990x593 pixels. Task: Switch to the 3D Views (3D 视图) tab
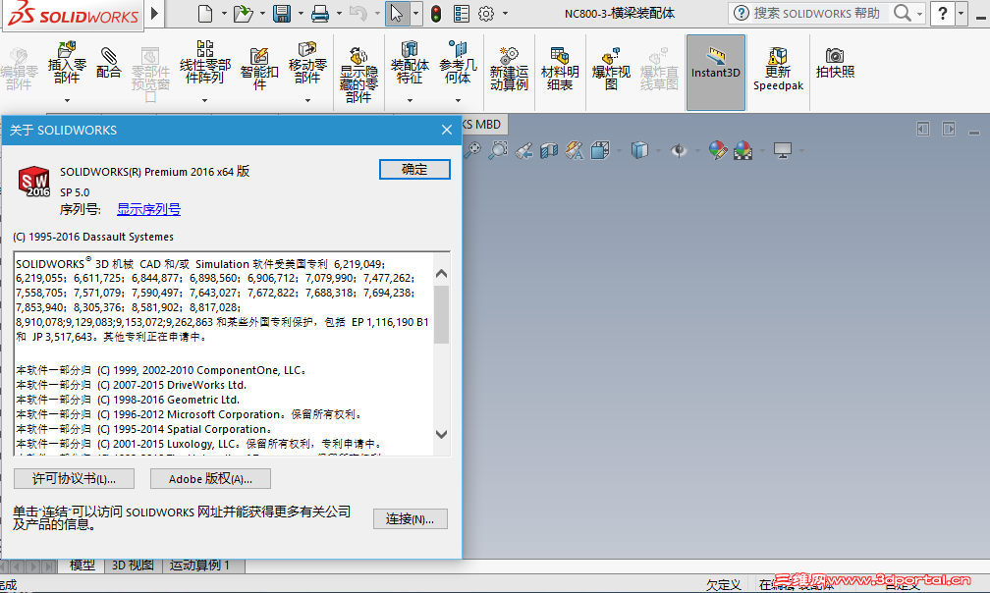[133, 566]
